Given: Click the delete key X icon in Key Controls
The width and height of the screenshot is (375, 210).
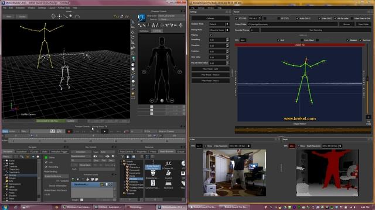Looking at the screenshot, I should 112,156.
